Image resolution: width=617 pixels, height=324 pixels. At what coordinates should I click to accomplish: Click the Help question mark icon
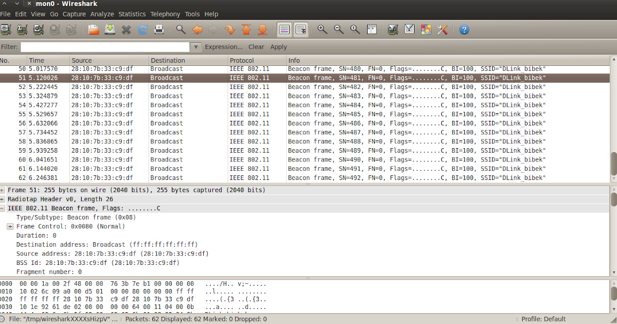point(464,30)
